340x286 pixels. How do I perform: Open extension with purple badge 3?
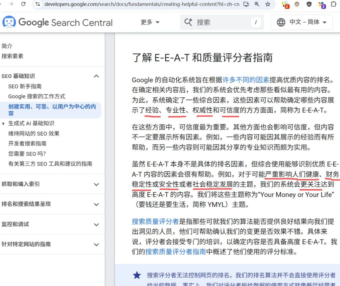pyautogui.click(x=322, y=5)
